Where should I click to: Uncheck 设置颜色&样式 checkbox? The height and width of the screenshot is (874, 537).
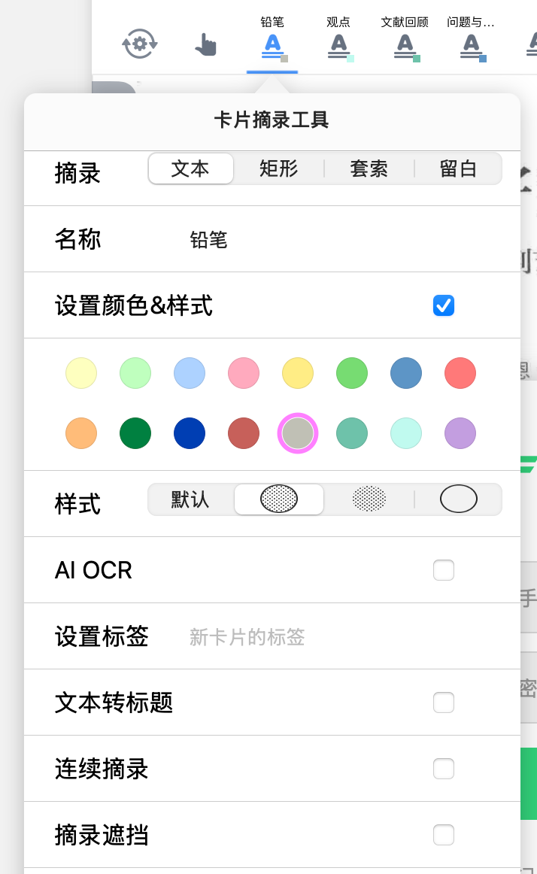pyautogui.click(x=444, y=305)
